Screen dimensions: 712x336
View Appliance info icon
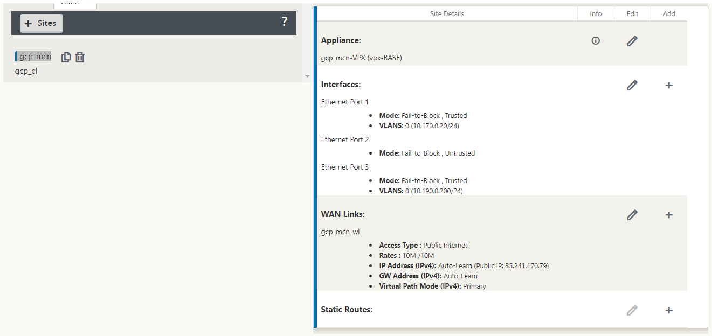click(596, 40)
